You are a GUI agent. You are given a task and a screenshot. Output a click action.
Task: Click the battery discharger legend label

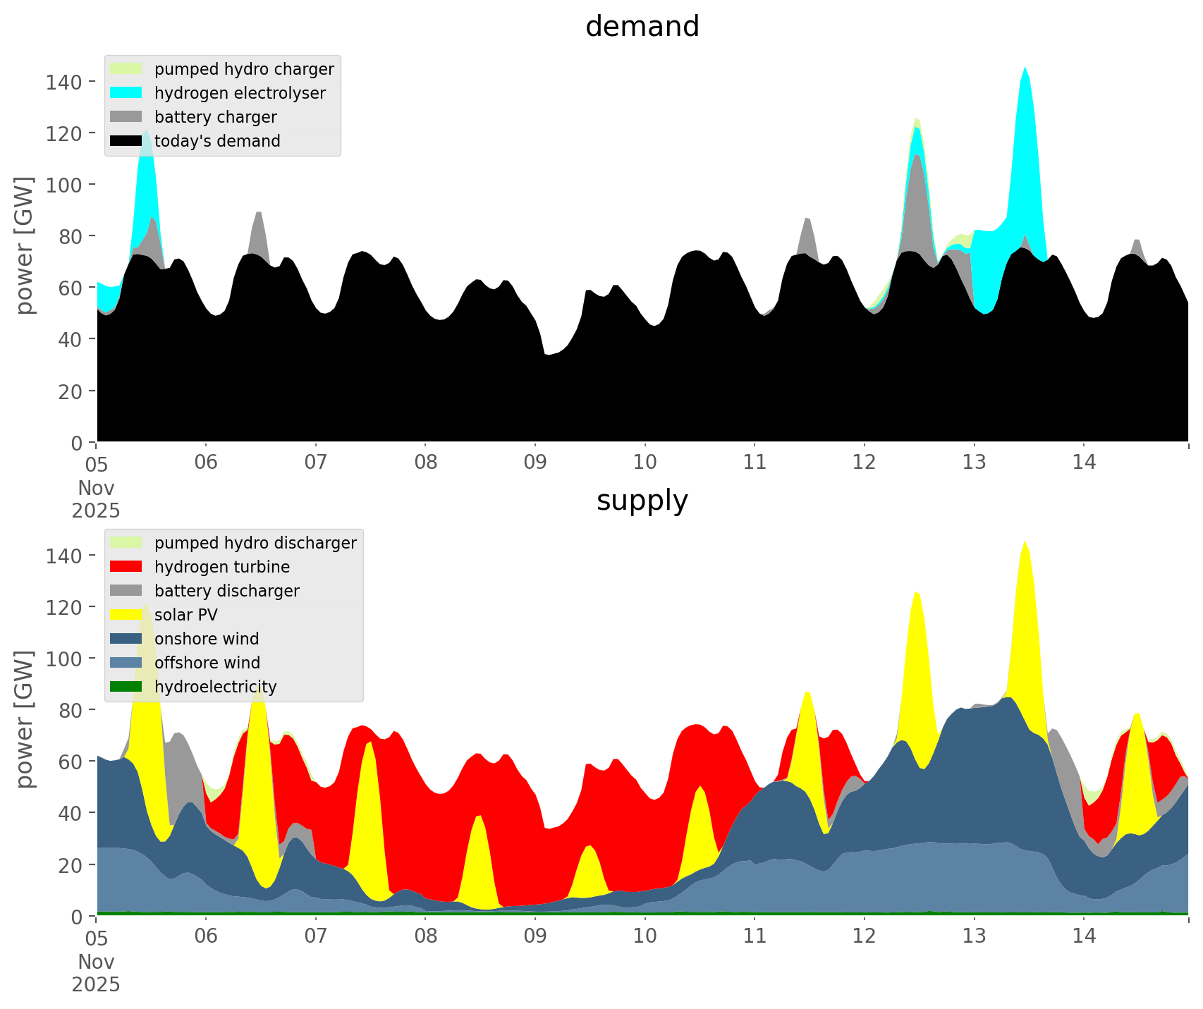pyautogui.click(x=226, y=591)
